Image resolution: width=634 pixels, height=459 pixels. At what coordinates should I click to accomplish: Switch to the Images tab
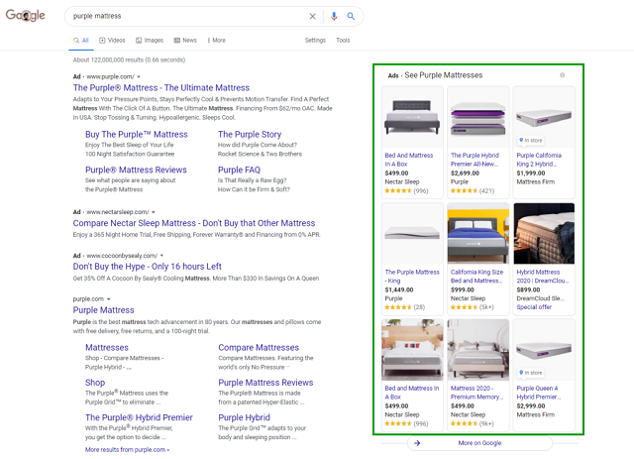click(149, 41)
